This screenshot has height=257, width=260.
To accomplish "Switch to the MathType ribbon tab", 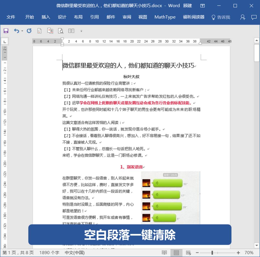I will (165, 17).
